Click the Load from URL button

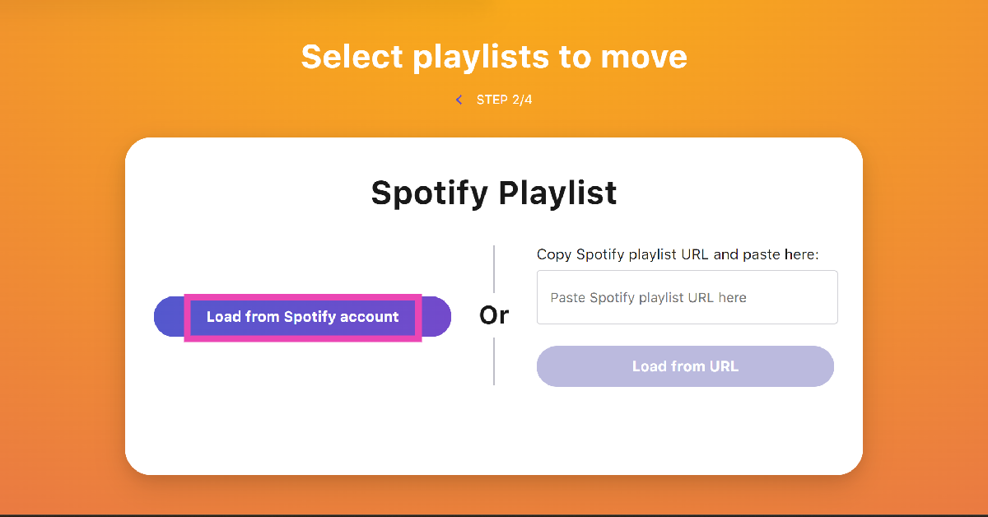tap(685, 366)
